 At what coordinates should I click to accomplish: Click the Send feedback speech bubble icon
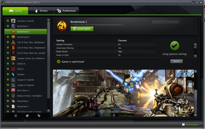(x=183, y=125)
